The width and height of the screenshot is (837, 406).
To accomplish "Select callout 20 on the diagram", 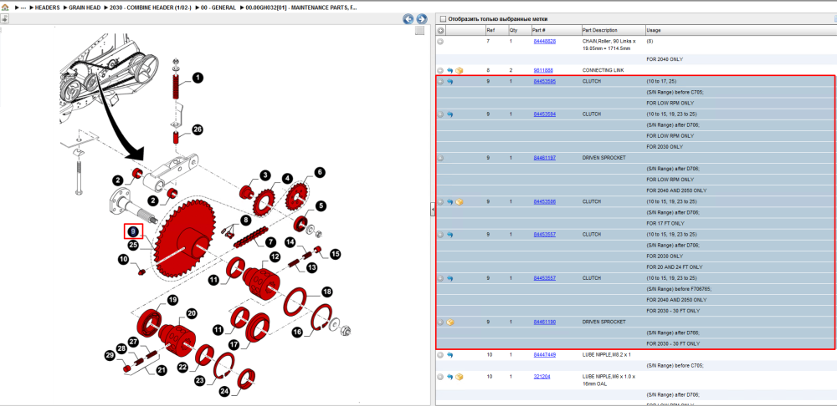I will 191,312.
